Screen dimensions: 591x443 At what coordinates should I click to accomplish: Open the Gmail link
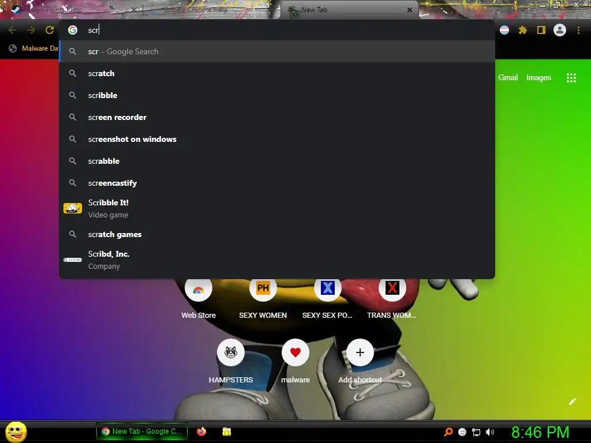[x=508, y=78]
